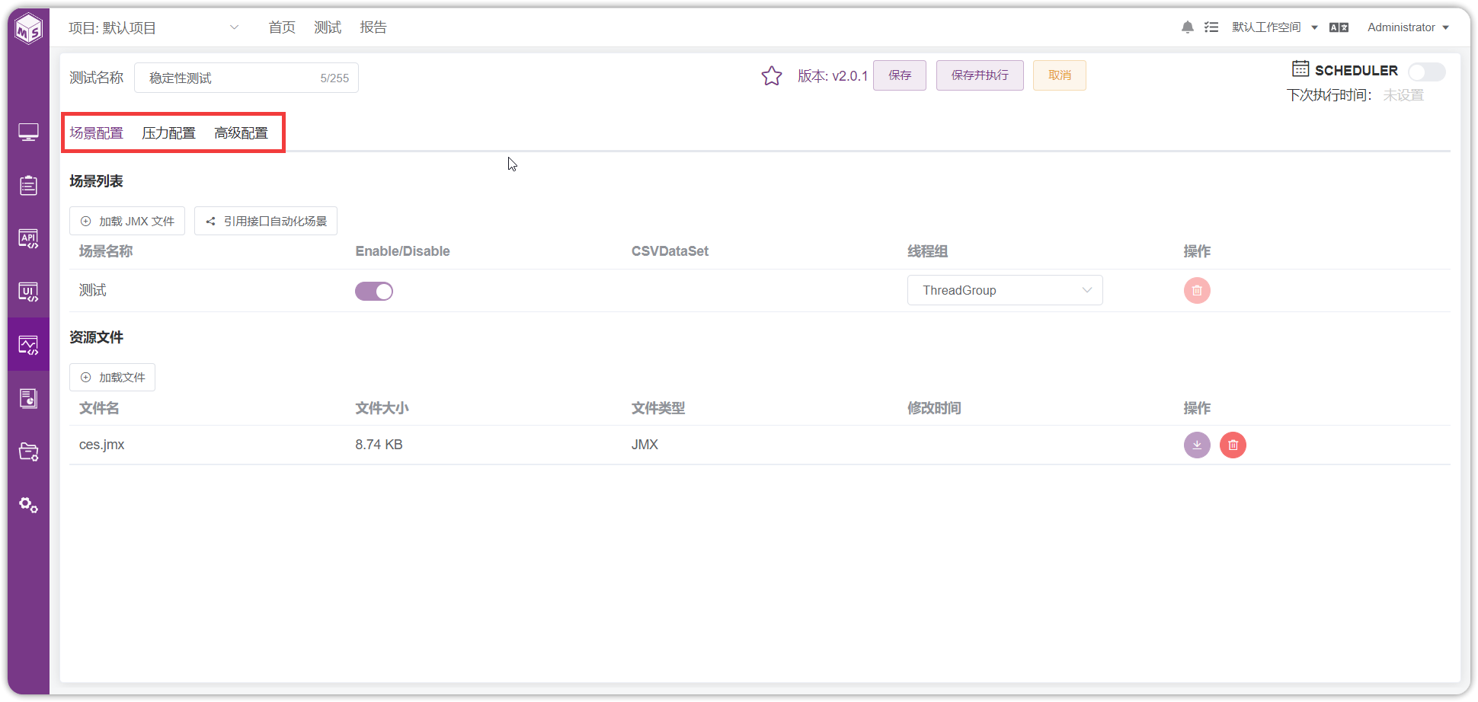Open the performance test sidebar icon
The image size is (1478, 702).
point(29,345)
